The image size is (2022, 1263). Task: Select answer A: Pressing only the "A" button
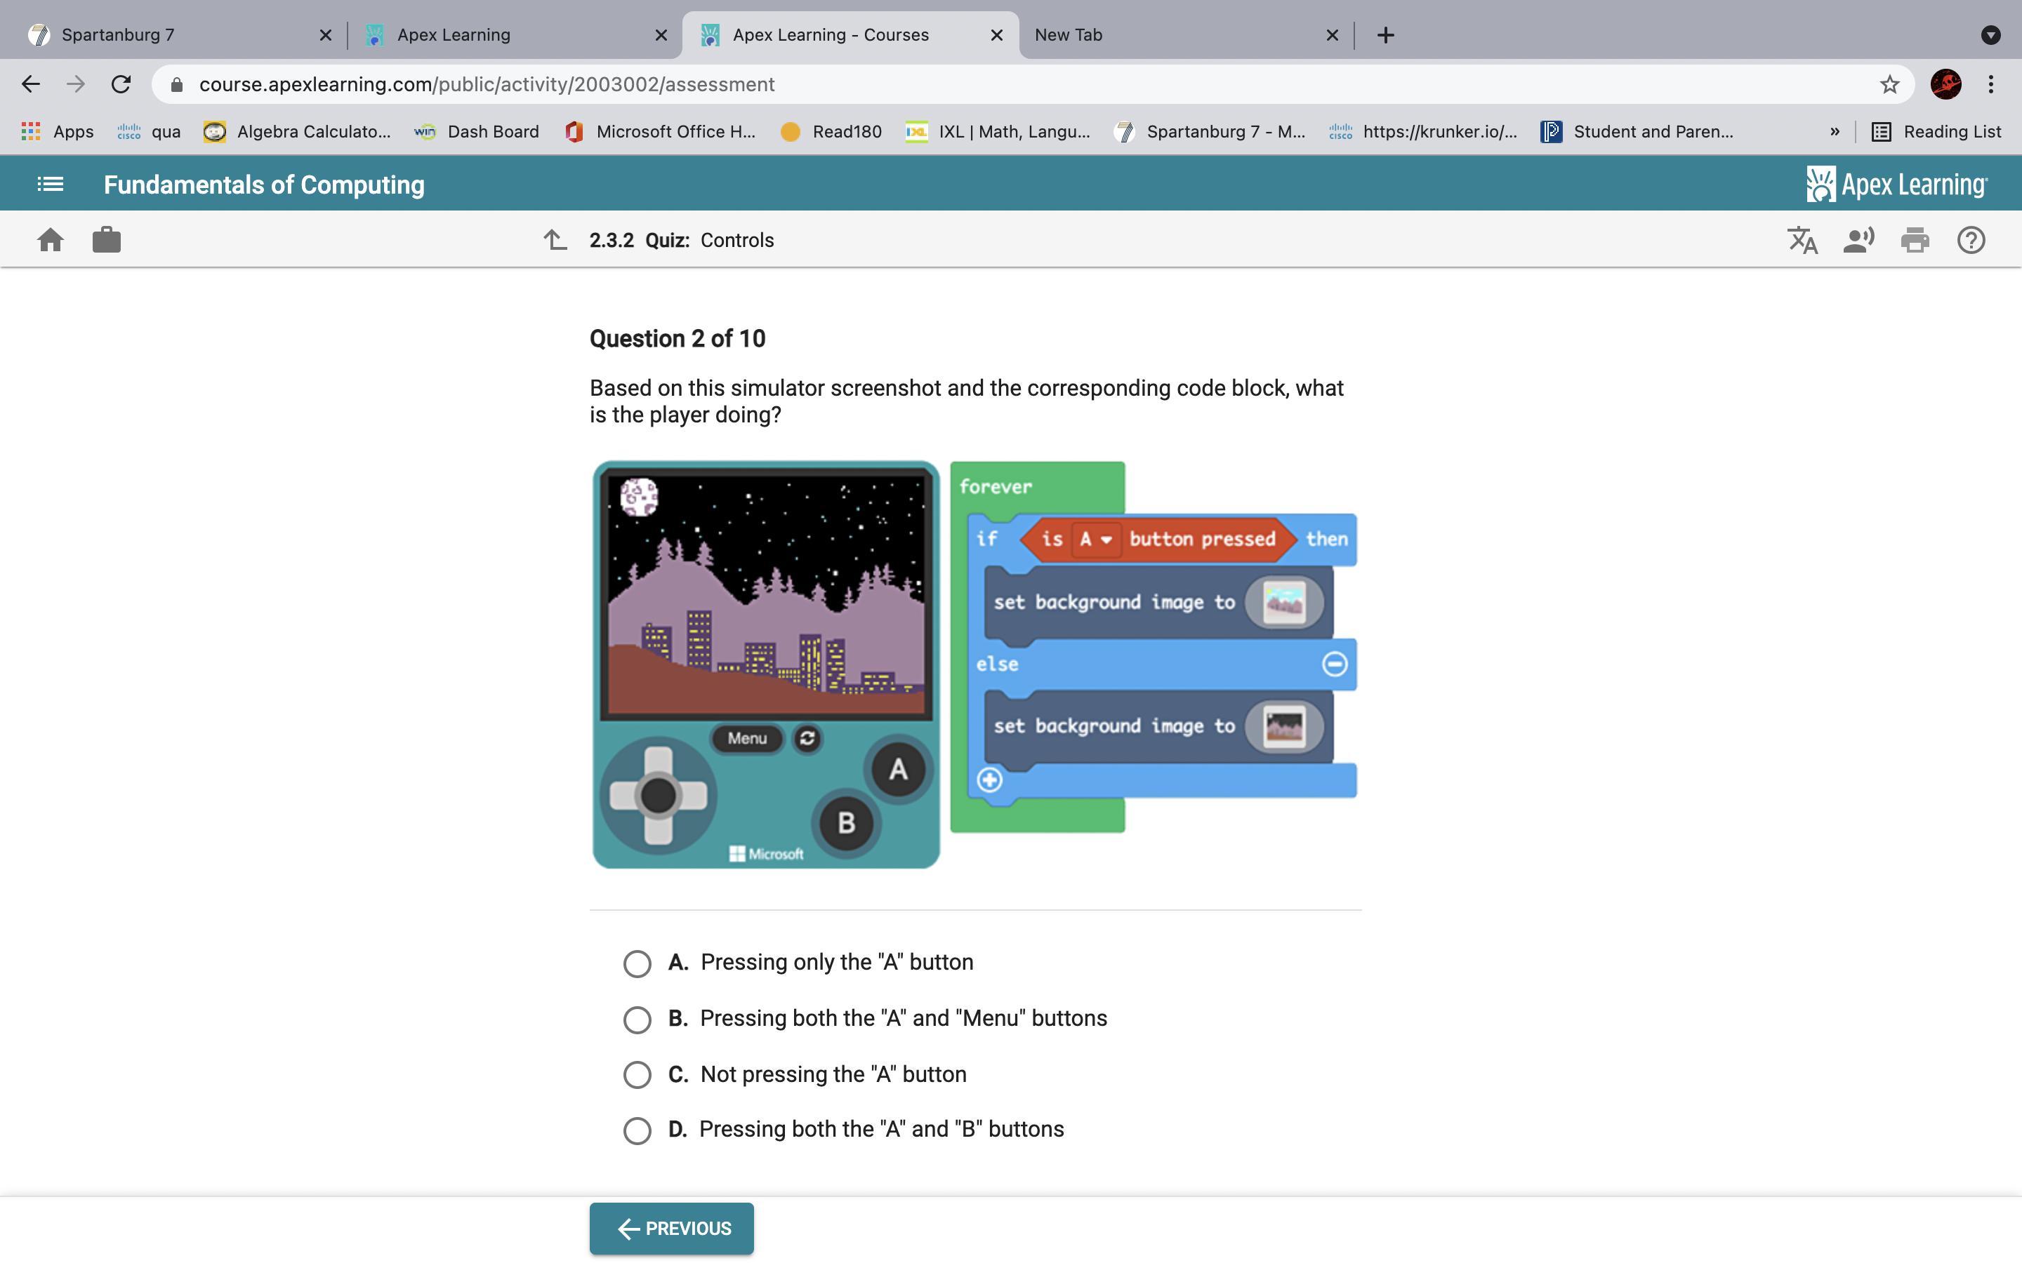tap(637, 963)
